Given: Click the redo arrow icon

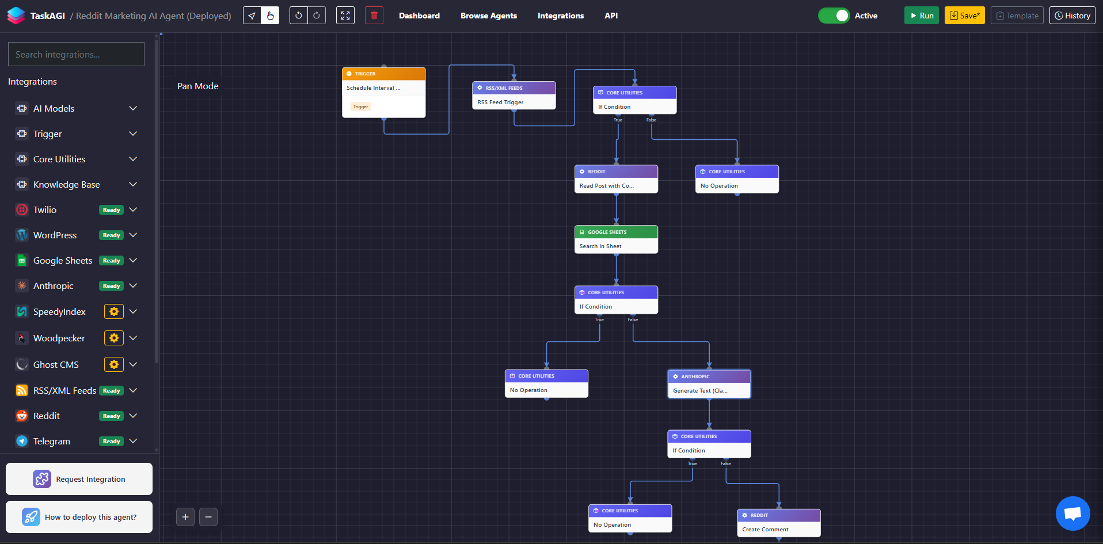Looking at the screenshot, I should (317, 16).
